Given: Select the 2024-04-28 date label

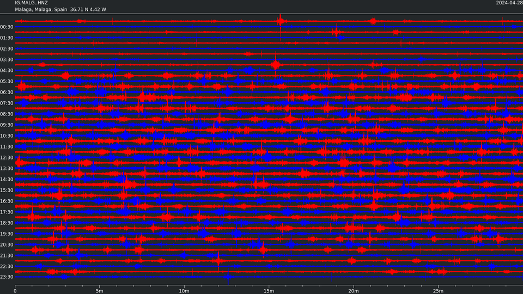Looking at the screenshot, I should pos(509,3).
